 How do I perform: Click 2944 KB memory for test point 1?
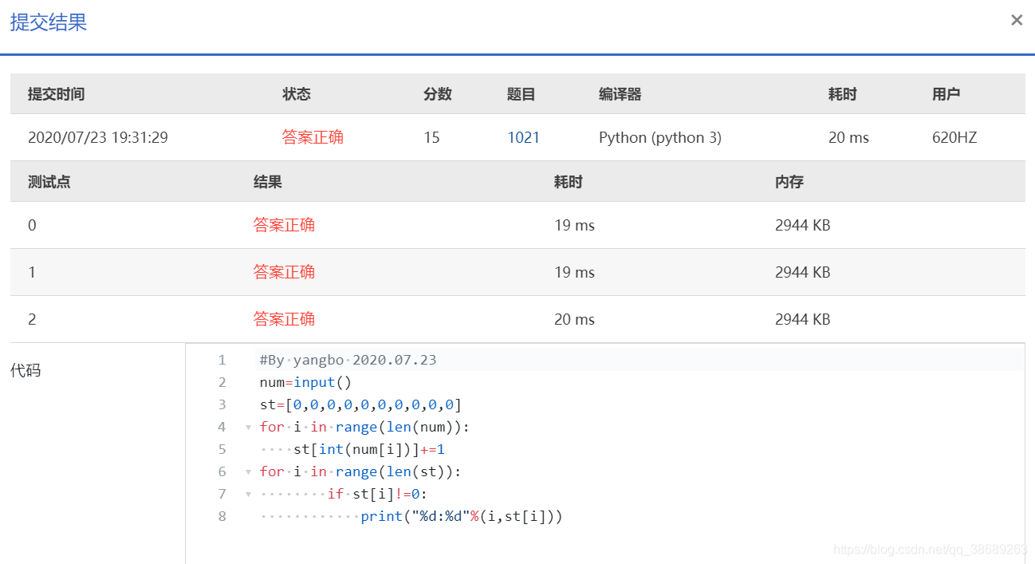[x=802, y=272]
